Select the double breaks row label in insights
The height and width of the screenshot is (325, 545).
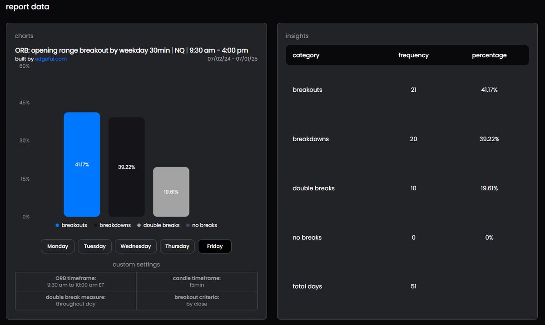click(x=313, y=188)
